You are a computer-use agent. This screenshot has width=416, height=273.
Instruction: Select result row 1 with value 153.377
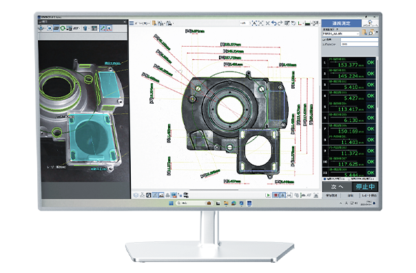[349, 63]
